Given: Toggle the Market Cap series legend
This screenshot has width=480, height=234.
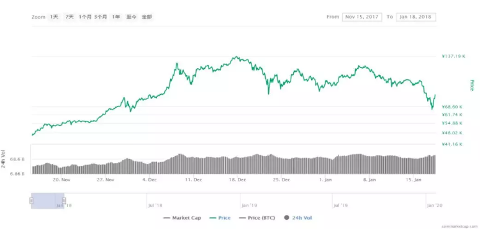Looking at the screenshot, I should [x=183, y=218].
